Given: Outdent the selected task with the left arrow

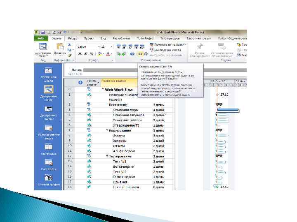Looking at the screenshot, I should point(118,54).
